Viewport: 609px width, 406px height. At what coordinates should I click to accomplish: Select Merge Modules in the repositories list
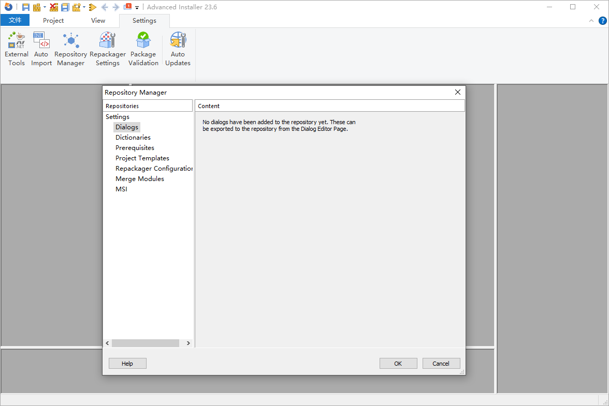140,179
